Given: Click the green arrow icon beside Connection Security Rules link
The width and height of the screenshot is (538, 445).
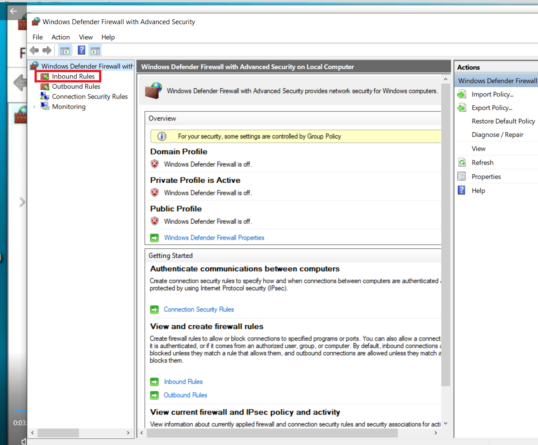Looking at the screenshot, I should (155, 309).
